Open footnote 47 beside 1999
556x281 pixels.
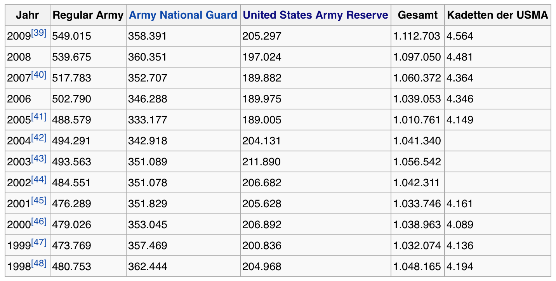click(x=39, y=243)
